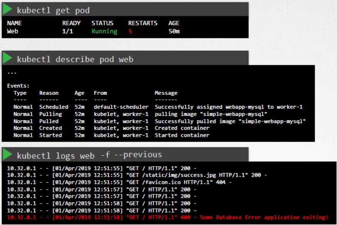Click the RESTARTS column header

143,23
